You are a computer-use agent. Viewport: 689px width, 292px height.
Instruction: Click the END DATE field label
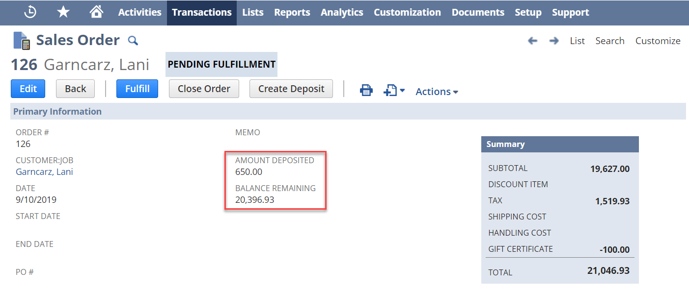point(34,244)
